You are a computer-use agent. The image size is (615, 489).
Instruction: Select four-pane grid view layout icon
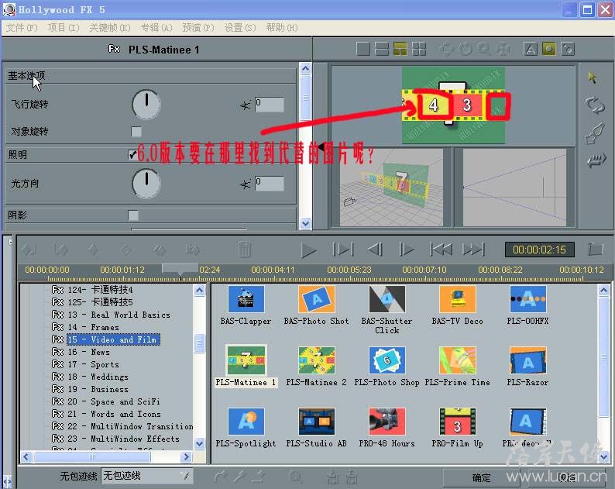tap(418, 49)
